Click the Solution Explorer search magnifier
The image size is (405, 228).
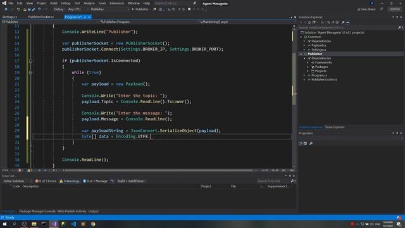(x=399, y=27)
